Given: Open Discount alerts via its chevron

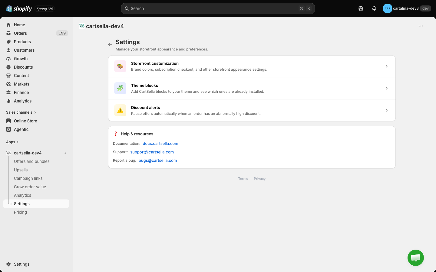Looking at the screenshot, I should tap(387, 110).
